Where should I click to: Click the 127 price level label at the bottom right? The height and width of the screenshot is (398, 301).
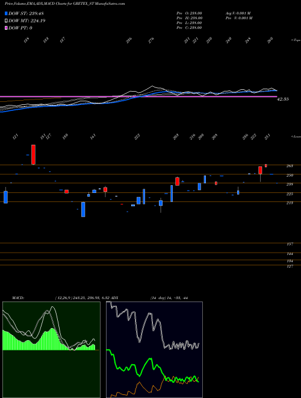pyautogui.click(x=290, y=267)
